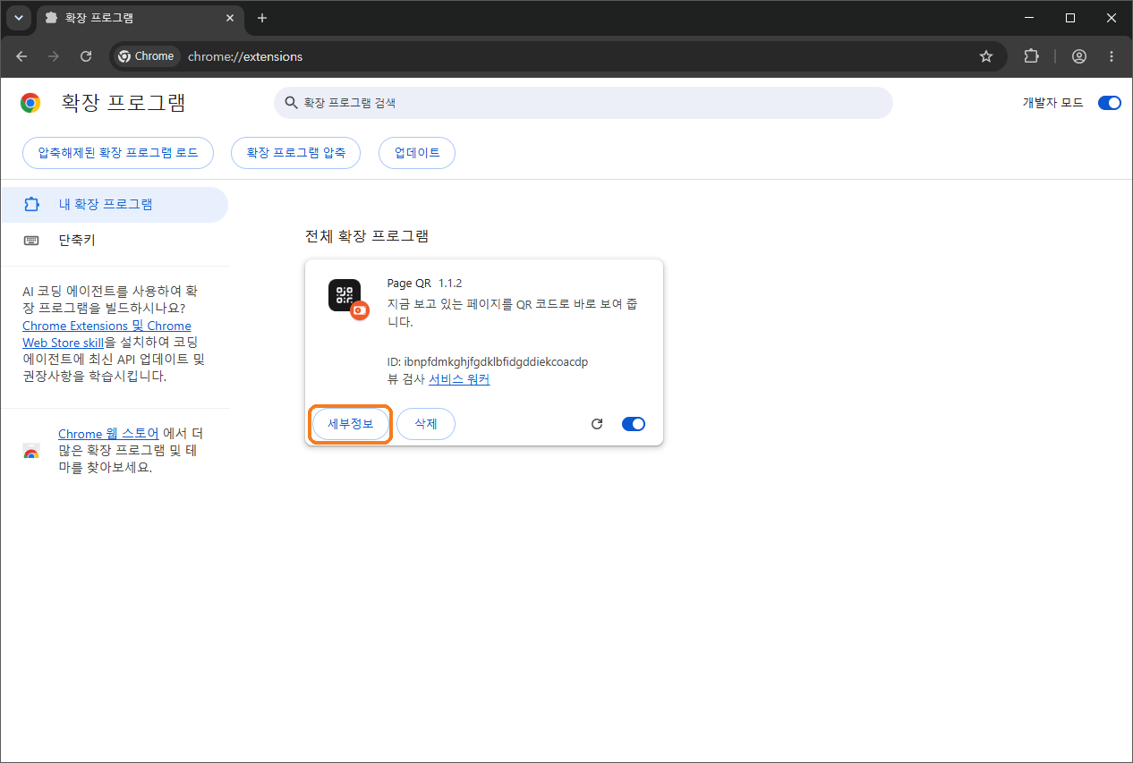1133x763 pixels.
Task: Click 확장 프로그램 압축 button
Action: click(295, 153)
